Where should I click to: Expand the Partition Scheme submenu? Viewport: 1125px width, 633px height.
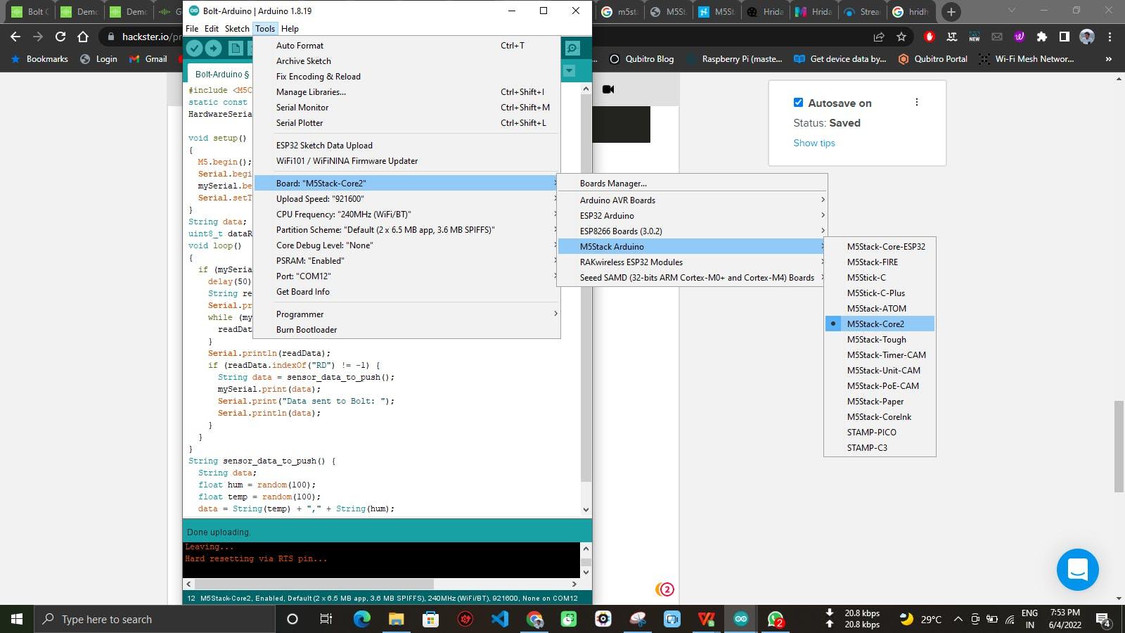407,230
